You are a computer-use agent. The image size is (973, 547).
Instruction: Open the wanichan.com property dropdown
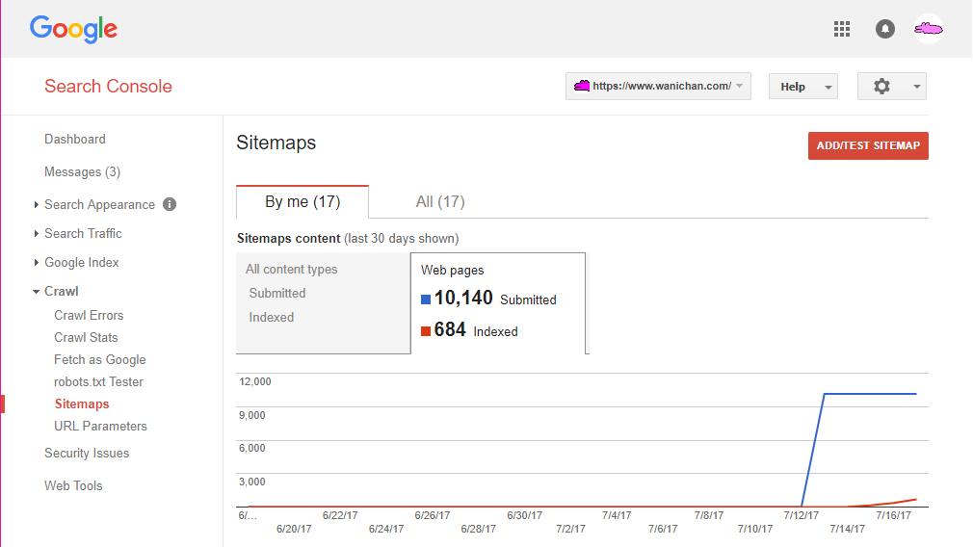click(658, 87)
